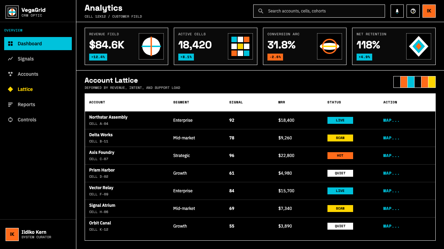
Task: Open the help question mark icon
Action: click(x=413, y=11)
